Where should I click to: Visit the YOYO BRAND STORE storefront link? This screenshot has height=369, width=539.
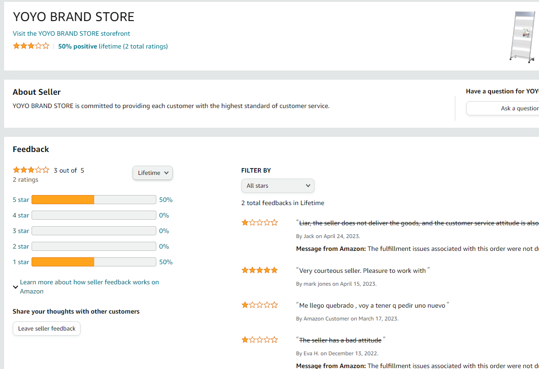[71, 33]
